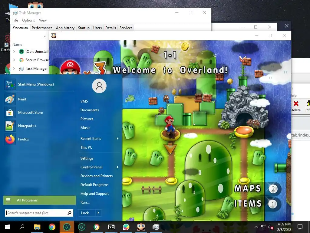Switch to the Users tab

(x=97, y=28)
